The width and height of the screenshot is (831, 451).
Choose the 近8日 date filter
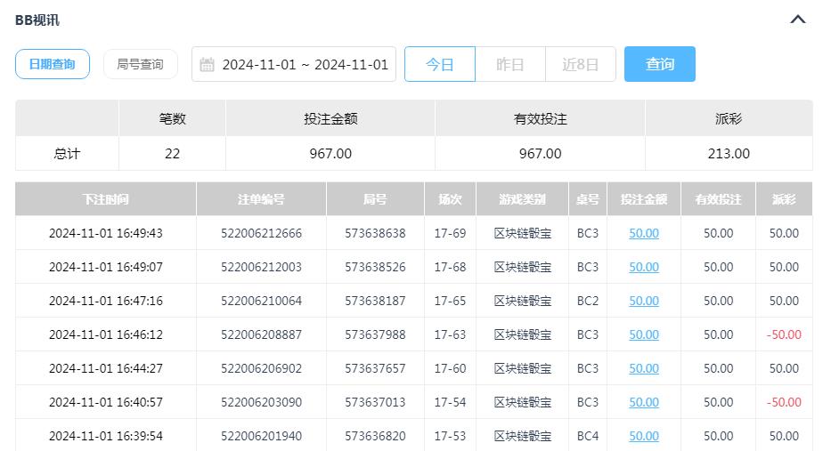580,65
